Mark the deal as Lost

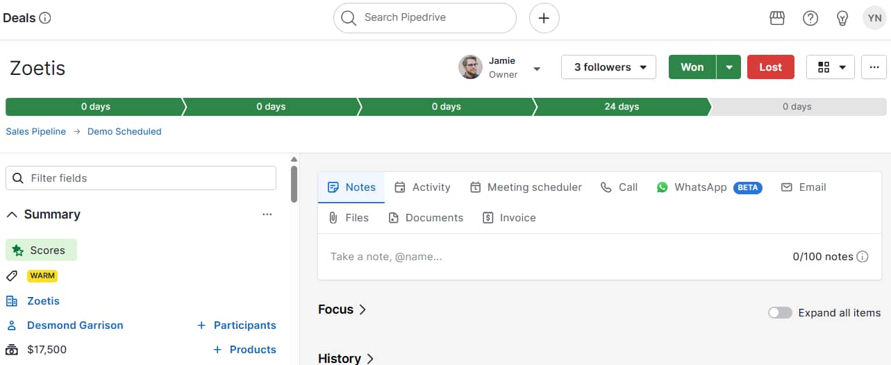pos(771,67)
